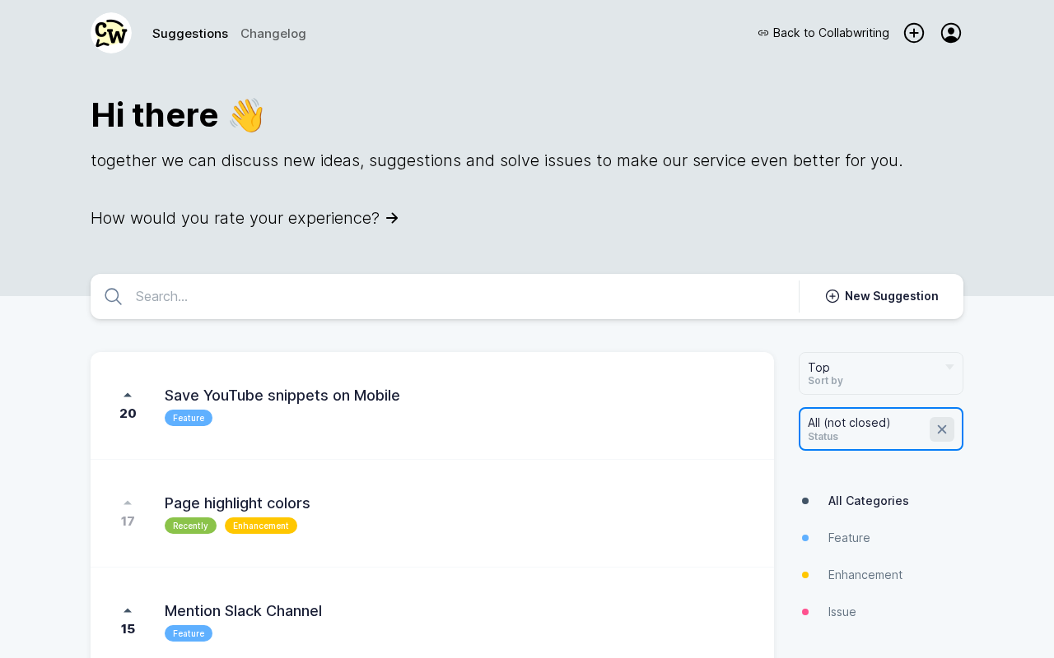This screenshot has width=1054, height=658.
Task: Open the user profile icon
Action: (951, 33)
